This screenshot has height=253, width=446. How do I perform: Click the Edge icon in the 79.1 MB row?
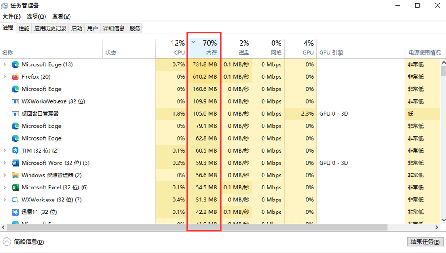point(15,126)
